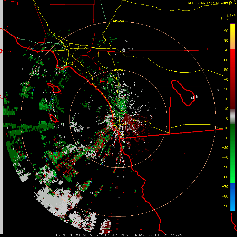Click the NEXR label above the color scale
The image size is (237, 237).
tap(231, 16)
